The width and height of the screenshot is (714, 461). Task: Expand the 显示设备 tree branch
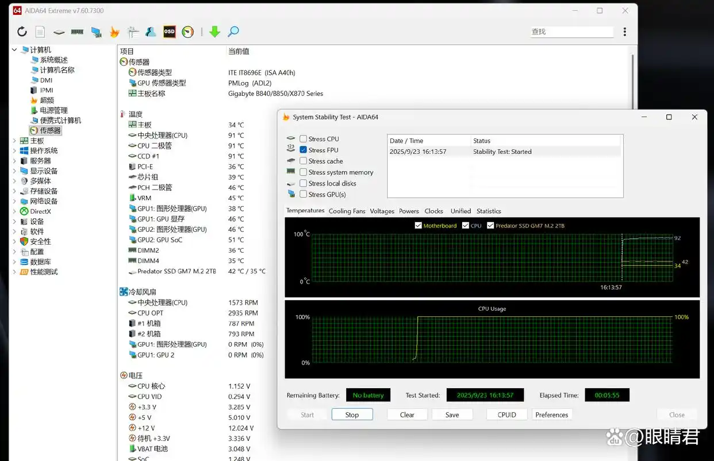(x=16, y=171)
